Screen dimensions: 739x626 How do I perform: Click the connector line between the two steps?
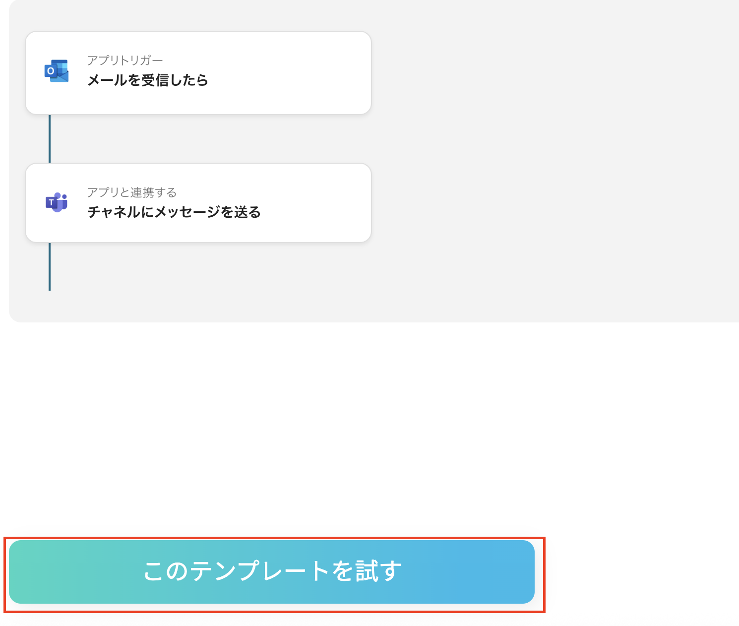[x=50, y=139]
